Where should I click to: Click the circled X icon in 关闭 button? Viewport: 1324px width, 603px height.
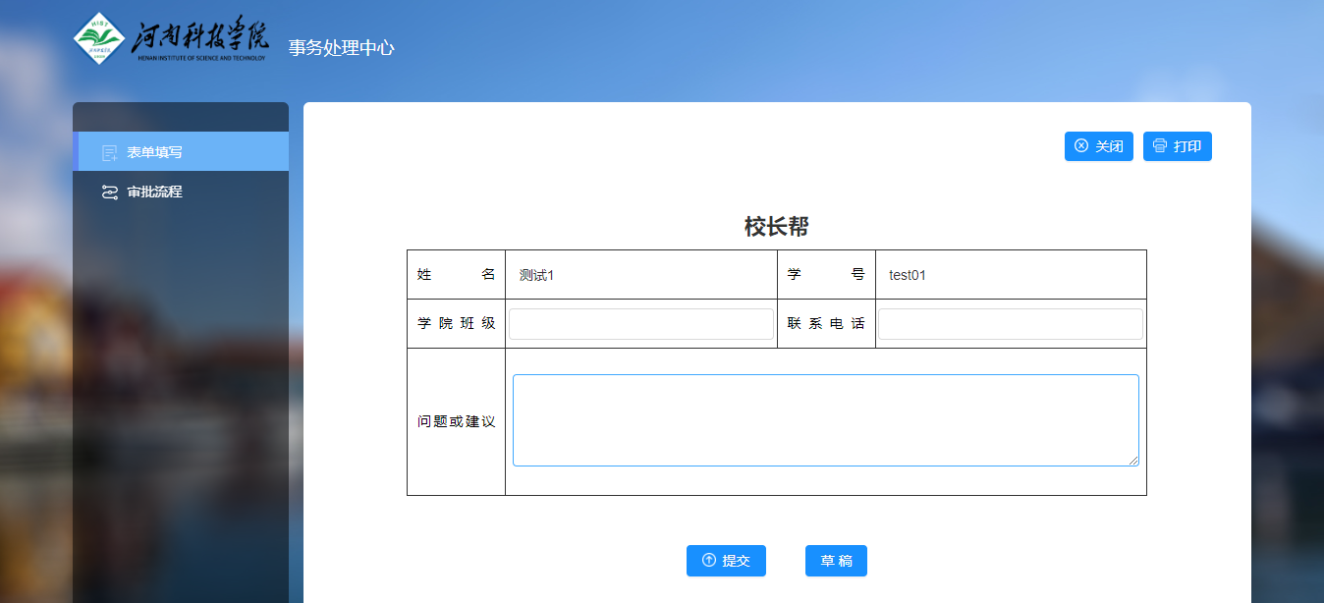pyautogui.click(x=1081, y=146)
